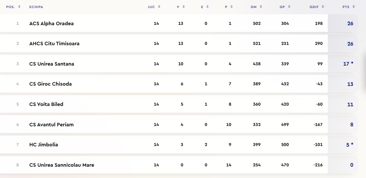Click on the HC Jimbolia team name
The image size is (366, 178).
coord(44,145)
